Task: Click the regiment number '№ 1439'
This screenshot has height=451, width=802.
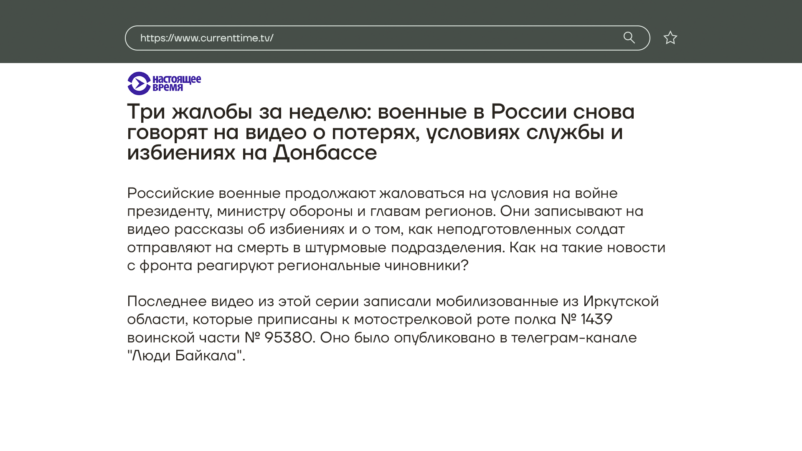Action: click(x=586, y=319)
